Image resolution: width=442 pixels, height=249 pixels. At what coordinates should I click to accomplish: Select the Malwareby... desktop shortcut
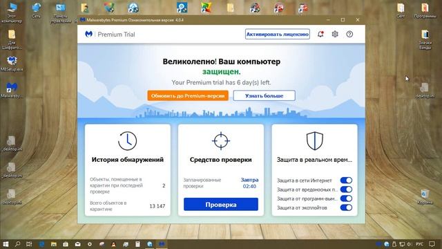pos(12,91)
